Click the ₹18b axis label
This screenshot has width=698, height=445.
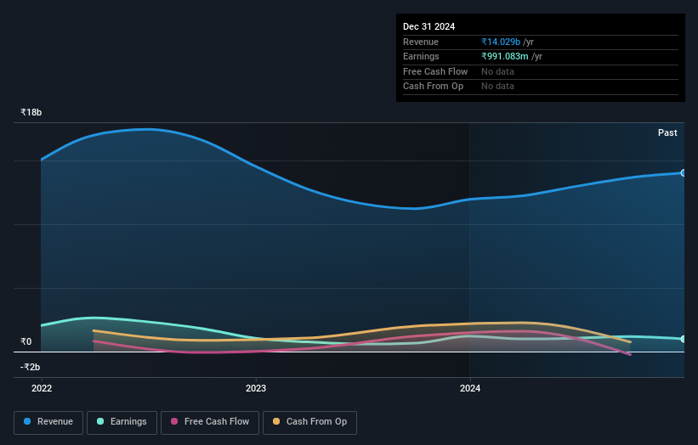[x=31, y=112]
